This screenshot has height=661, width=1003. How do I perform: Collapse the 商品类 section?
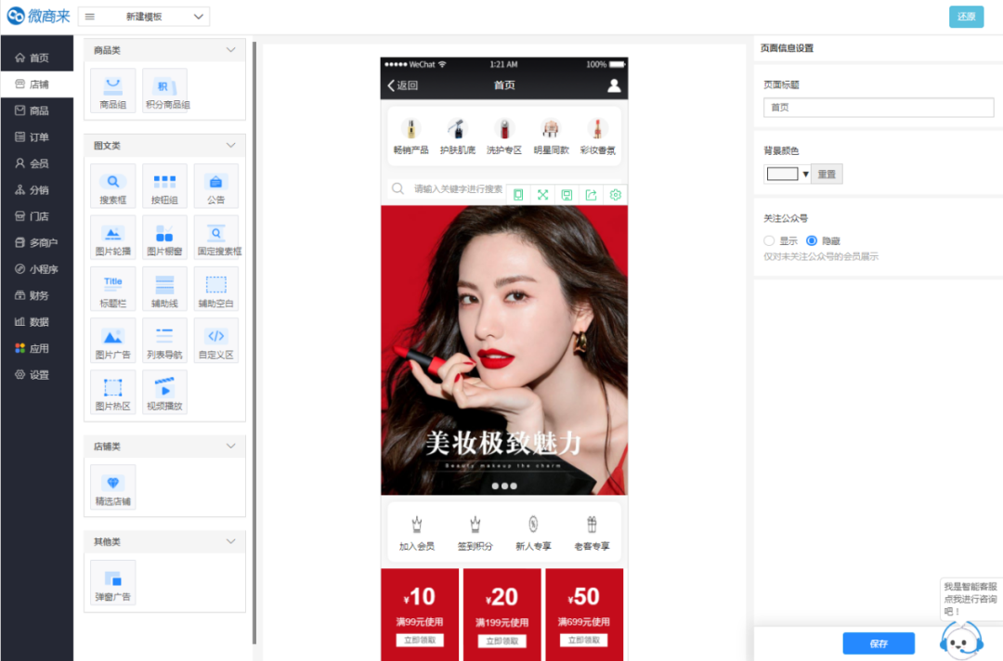231,50
